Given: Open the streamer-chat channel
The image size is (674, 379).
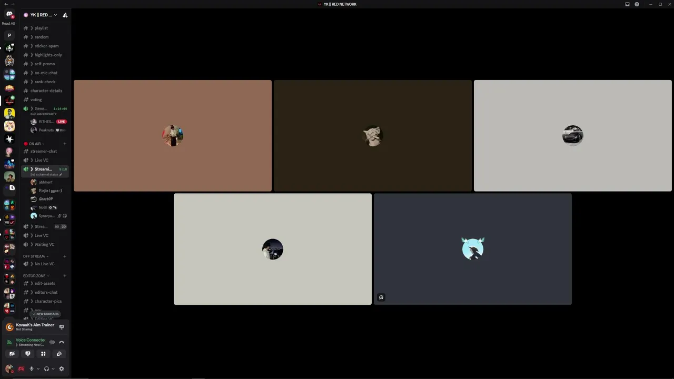Looking at the screenshot, I should [45, 151].
